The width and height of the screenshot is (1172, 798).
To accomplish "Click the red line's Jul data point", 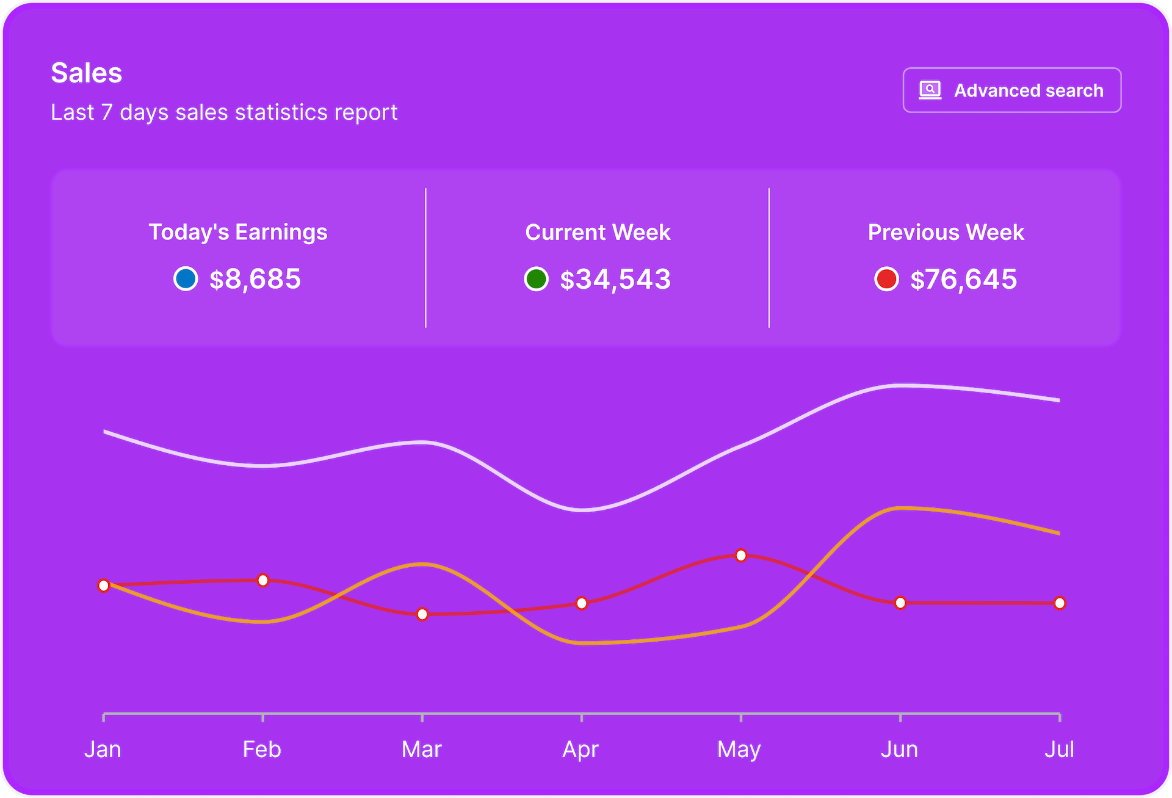I will tap(1060, 603).
